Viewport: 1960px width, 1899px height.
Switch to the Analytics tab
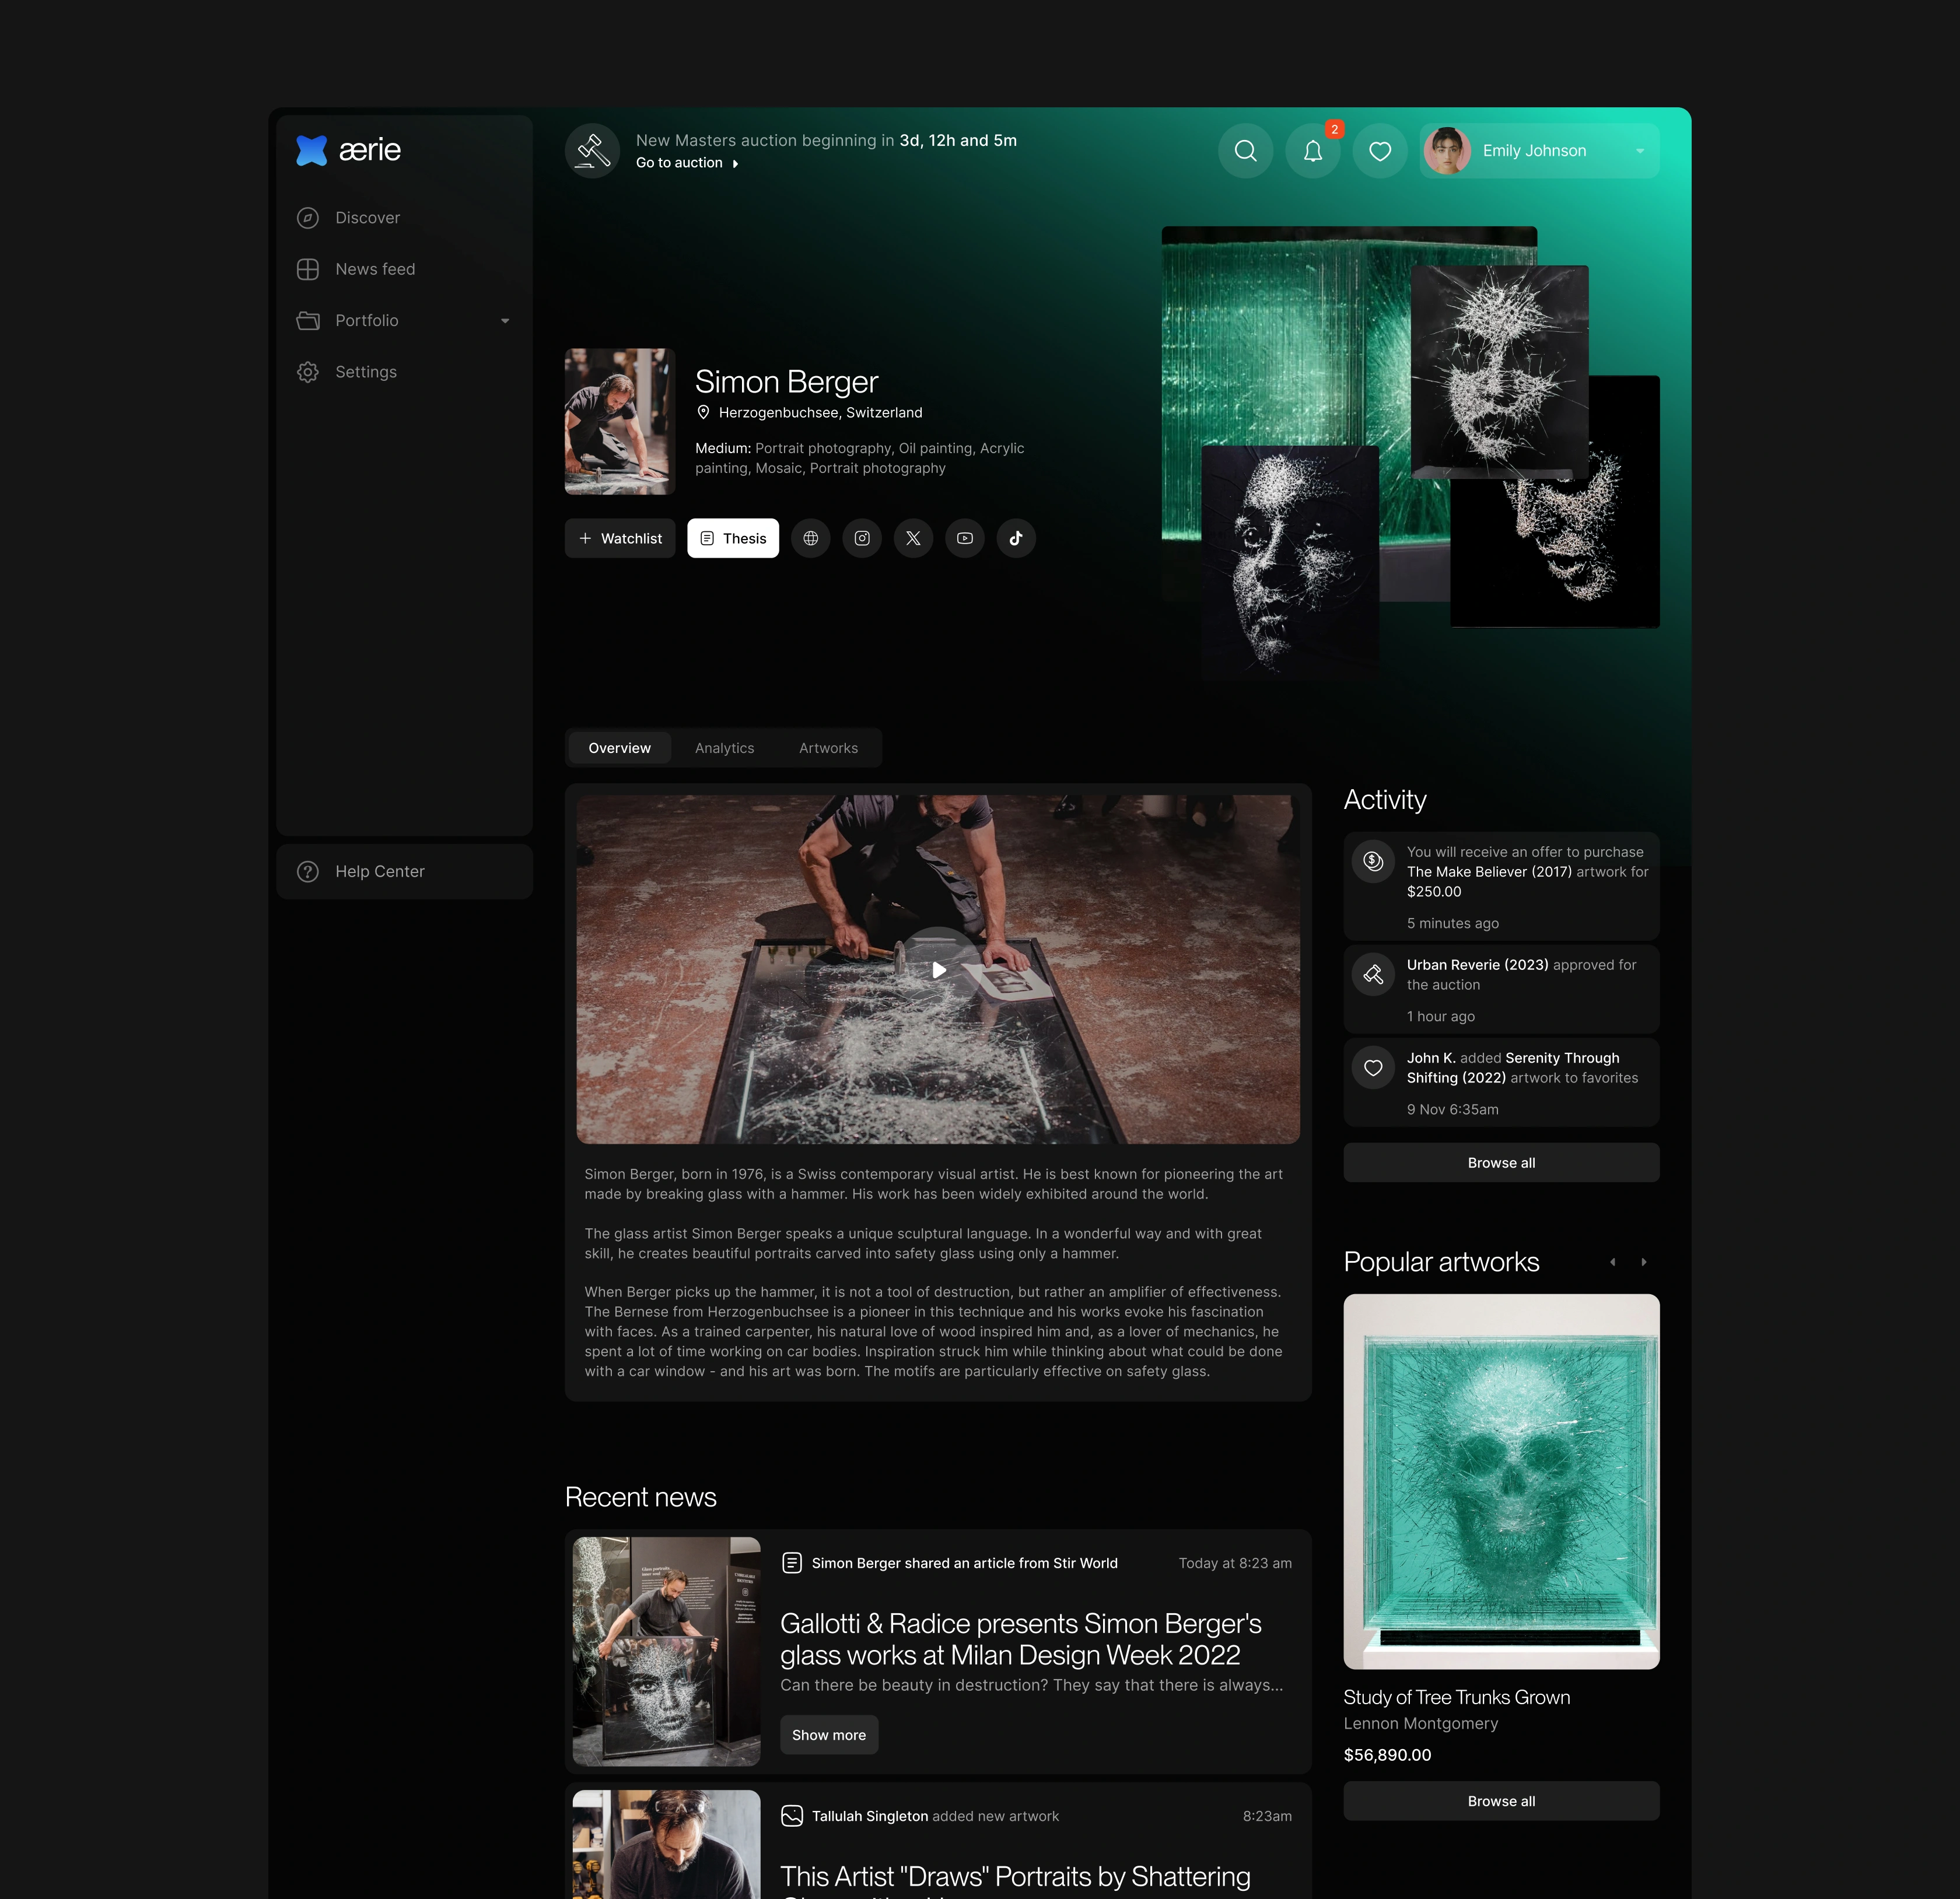pos(725,748)
